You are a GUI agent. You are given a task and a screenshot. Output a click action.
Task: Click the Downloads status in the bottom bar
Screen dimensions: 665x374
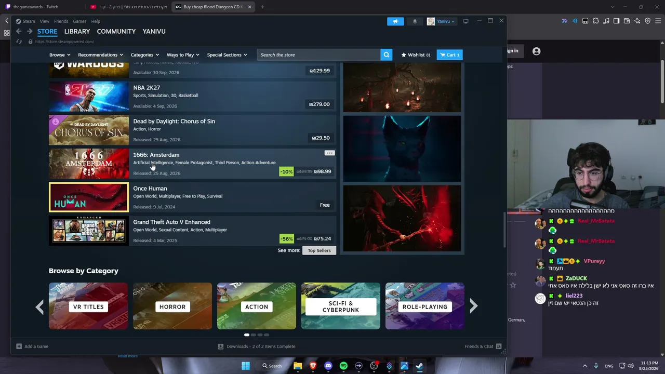[x=257, y=346]
